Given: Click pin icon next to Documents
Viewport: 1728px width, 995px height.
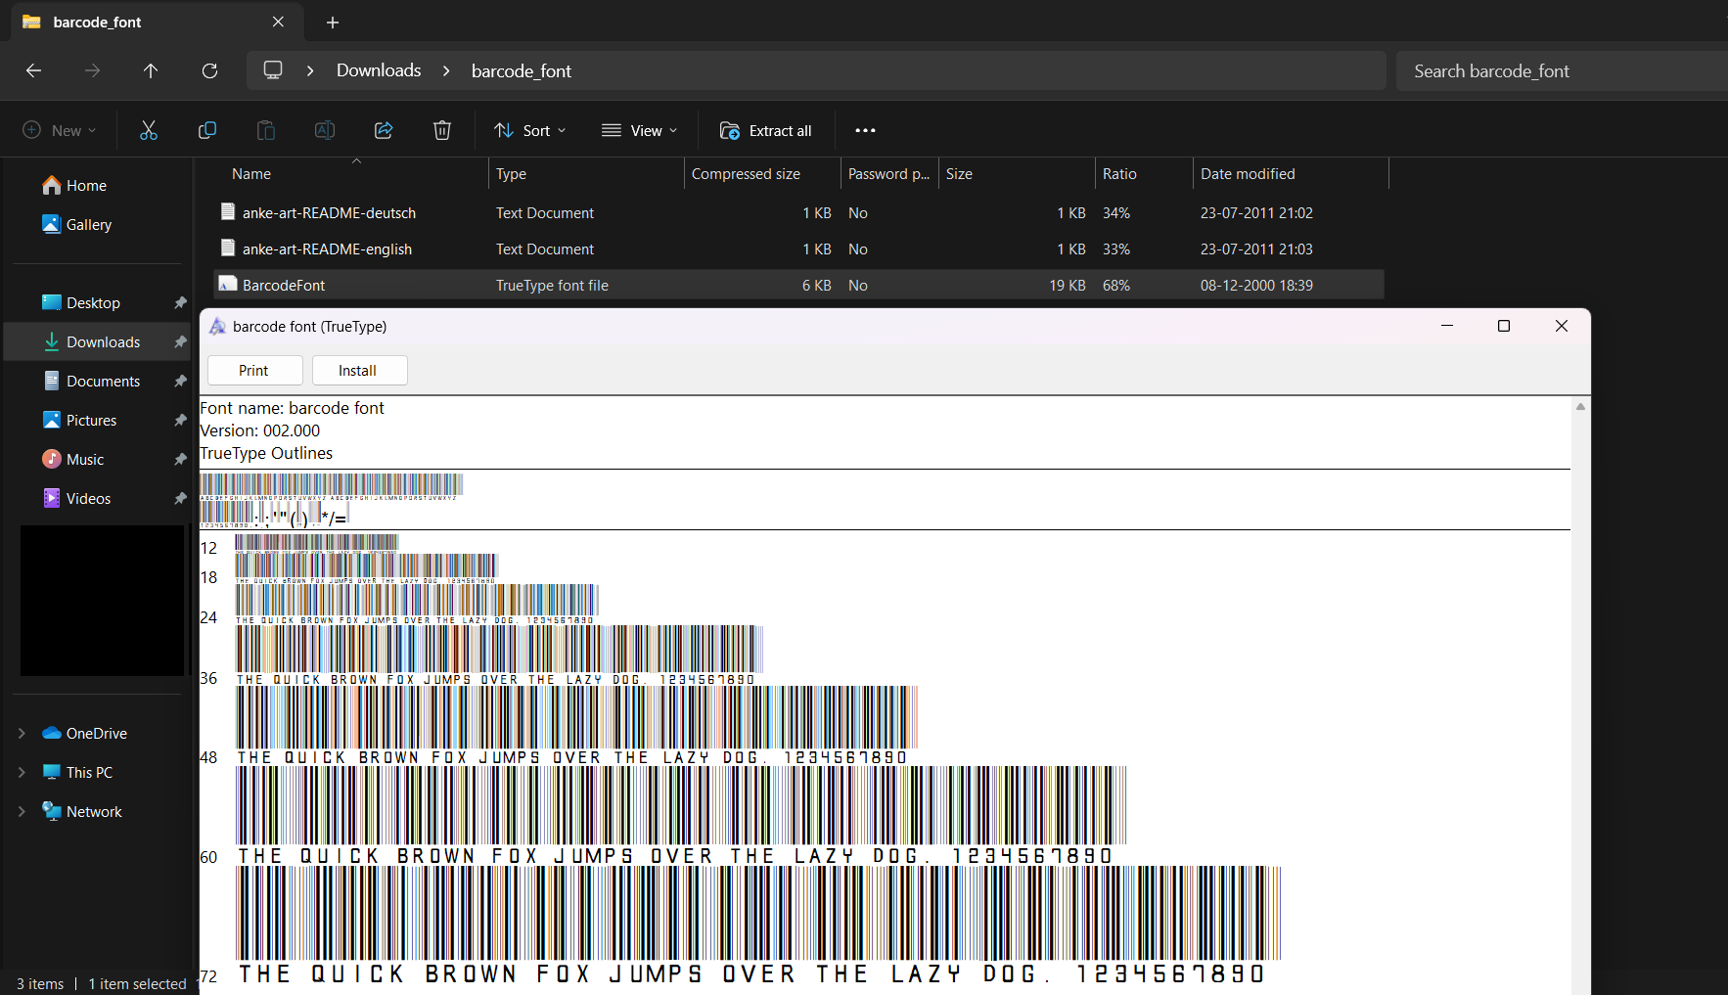Looking at the screenshot, I should pyautogui.click(x=180, y=382).
